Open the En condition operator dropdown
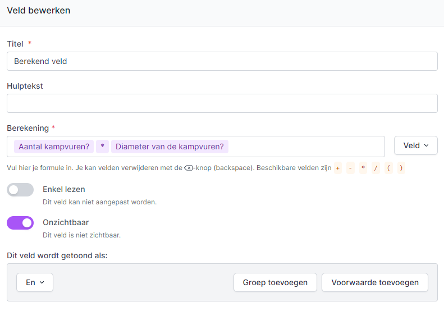Screen dimensions: 444x311 point(35,282)
